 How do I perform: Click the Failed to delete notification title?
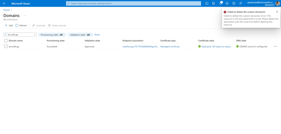(x=246, y=12)
